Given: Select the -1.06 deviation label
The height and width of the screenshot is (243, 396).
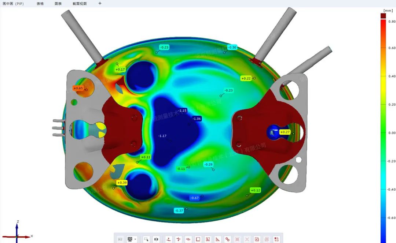Looking at the screenshot, I should pos(197,119).
